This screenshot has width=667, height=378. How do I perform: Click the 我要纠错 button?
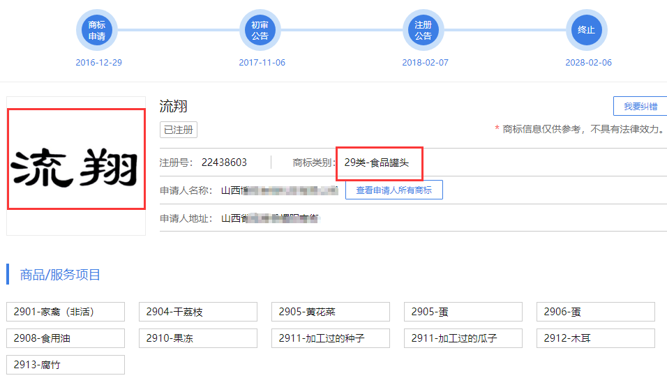pyautogui.click(x=640, y=106)
